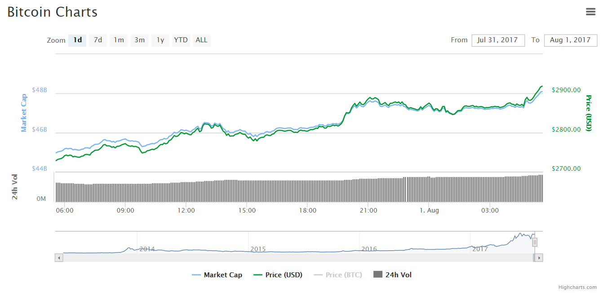Open the chart hamburger context menu
This screenshot has height=293, width=603.
click(590, 12)
